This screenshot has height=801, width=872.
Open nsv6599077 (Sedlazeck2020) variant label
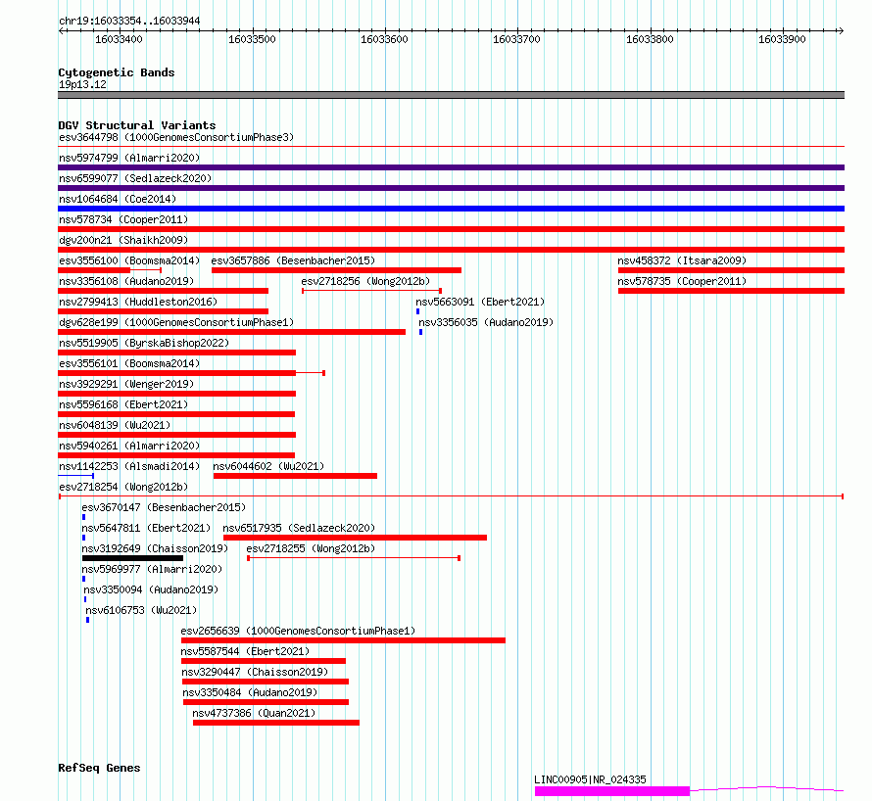pos(135,178)
